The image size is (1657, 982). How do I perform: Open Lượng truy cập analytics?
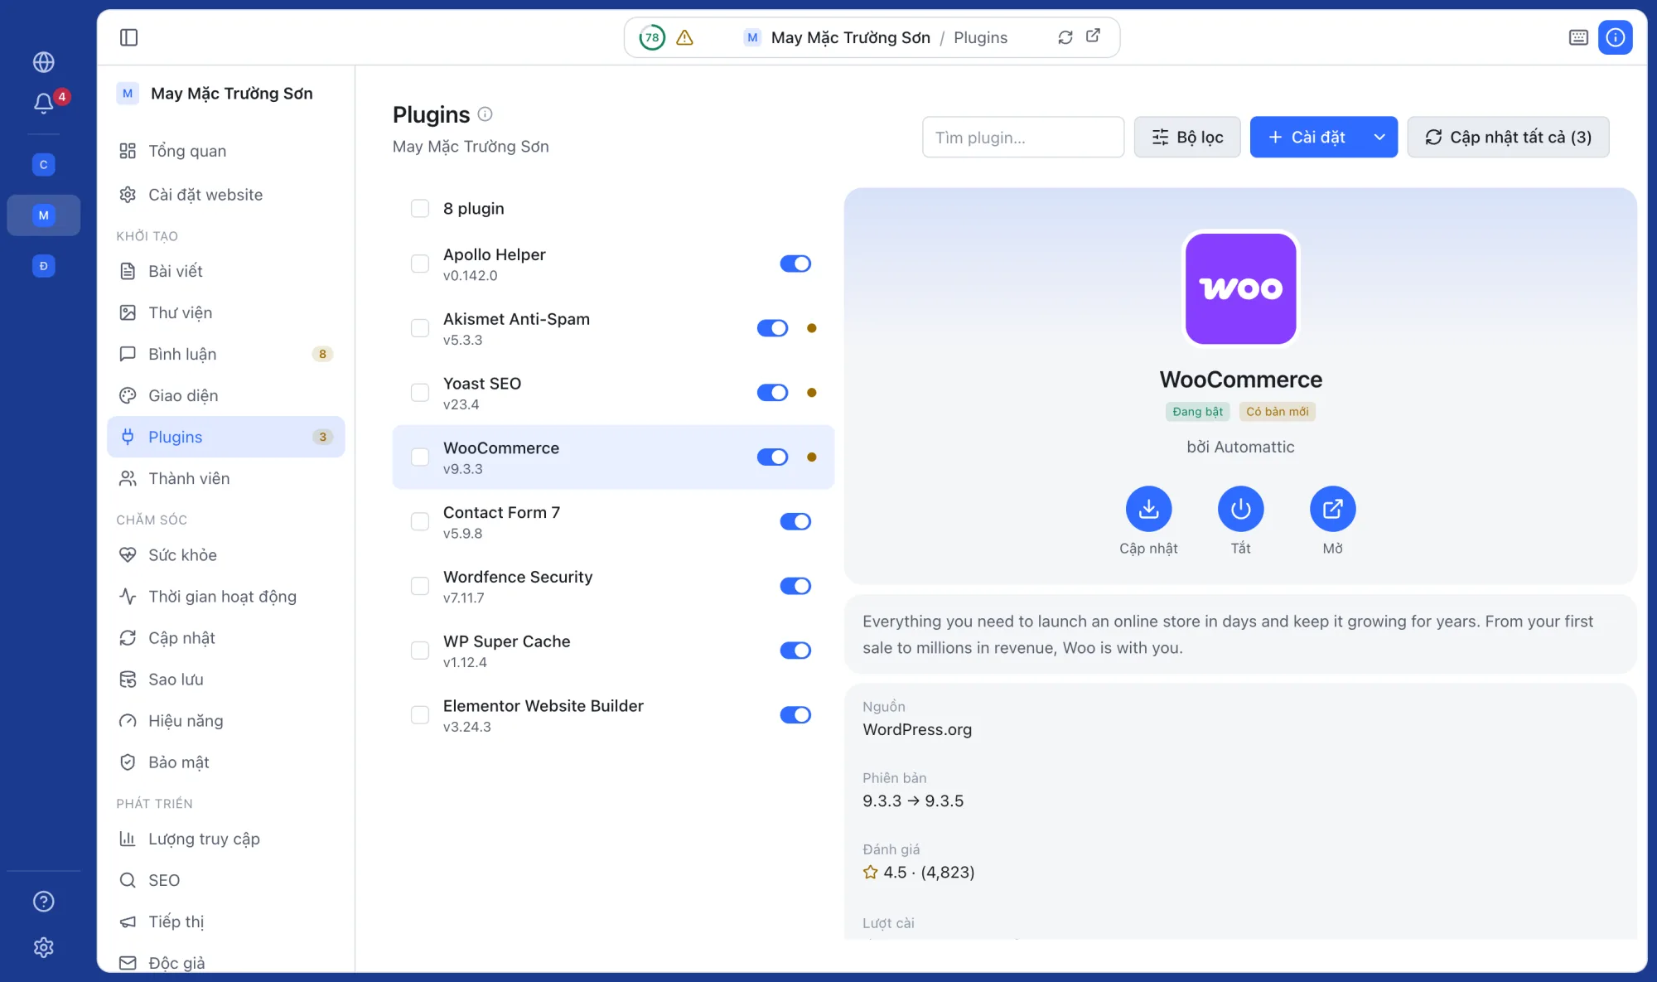point(225,839)
